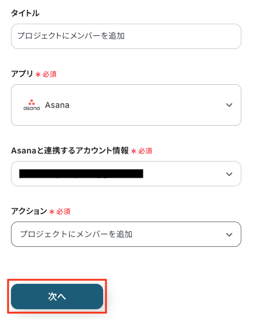
Task: Expand the アプリ dropdown chevron
Action: coord(229,105)
